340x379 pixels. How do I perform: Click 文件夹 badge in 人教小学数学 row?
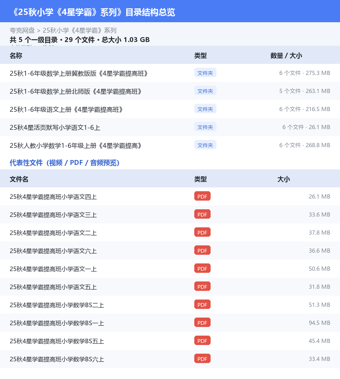pos(205,145)
